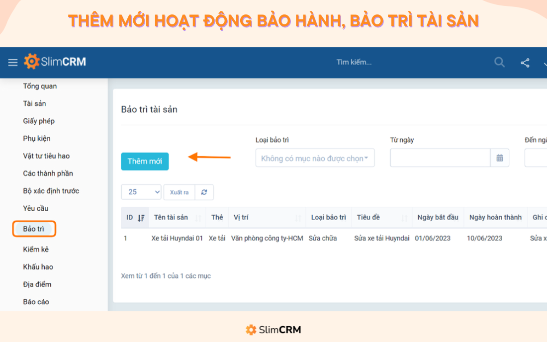547x342 pixels.
Task: Click the search magnifier icon
Action: click(499, 62)
